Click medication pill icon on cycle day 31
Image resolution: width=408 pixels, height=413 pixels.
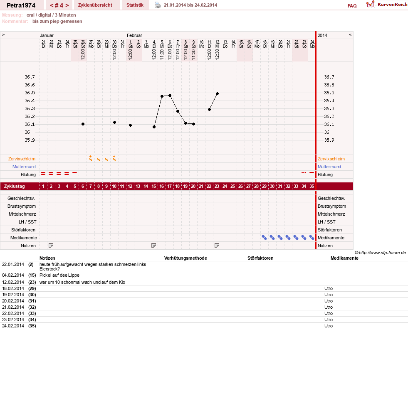(280, 238)
